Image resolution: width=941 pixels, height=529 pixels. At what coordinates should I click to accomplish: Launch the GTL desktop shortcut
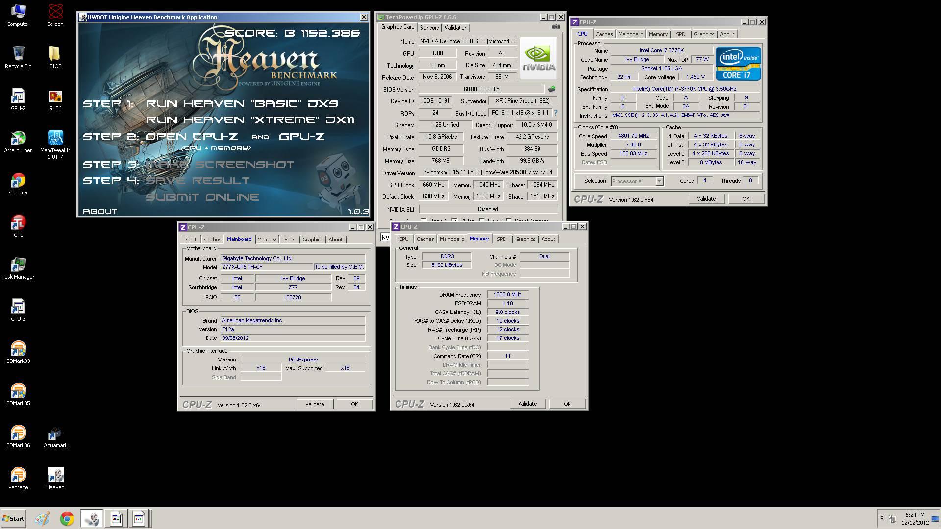point(18,226)
